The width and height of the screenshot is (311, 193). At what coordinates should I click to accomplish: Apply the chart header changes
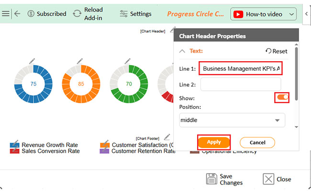coord(214,142)
